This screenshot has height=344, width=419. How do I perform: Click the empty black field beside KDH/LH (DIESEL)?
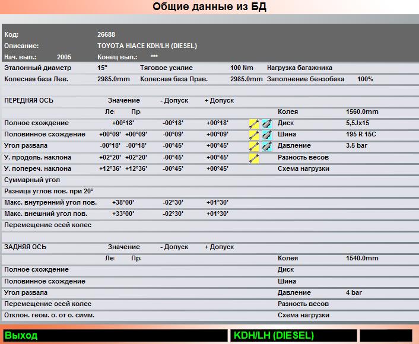point(386,336)
